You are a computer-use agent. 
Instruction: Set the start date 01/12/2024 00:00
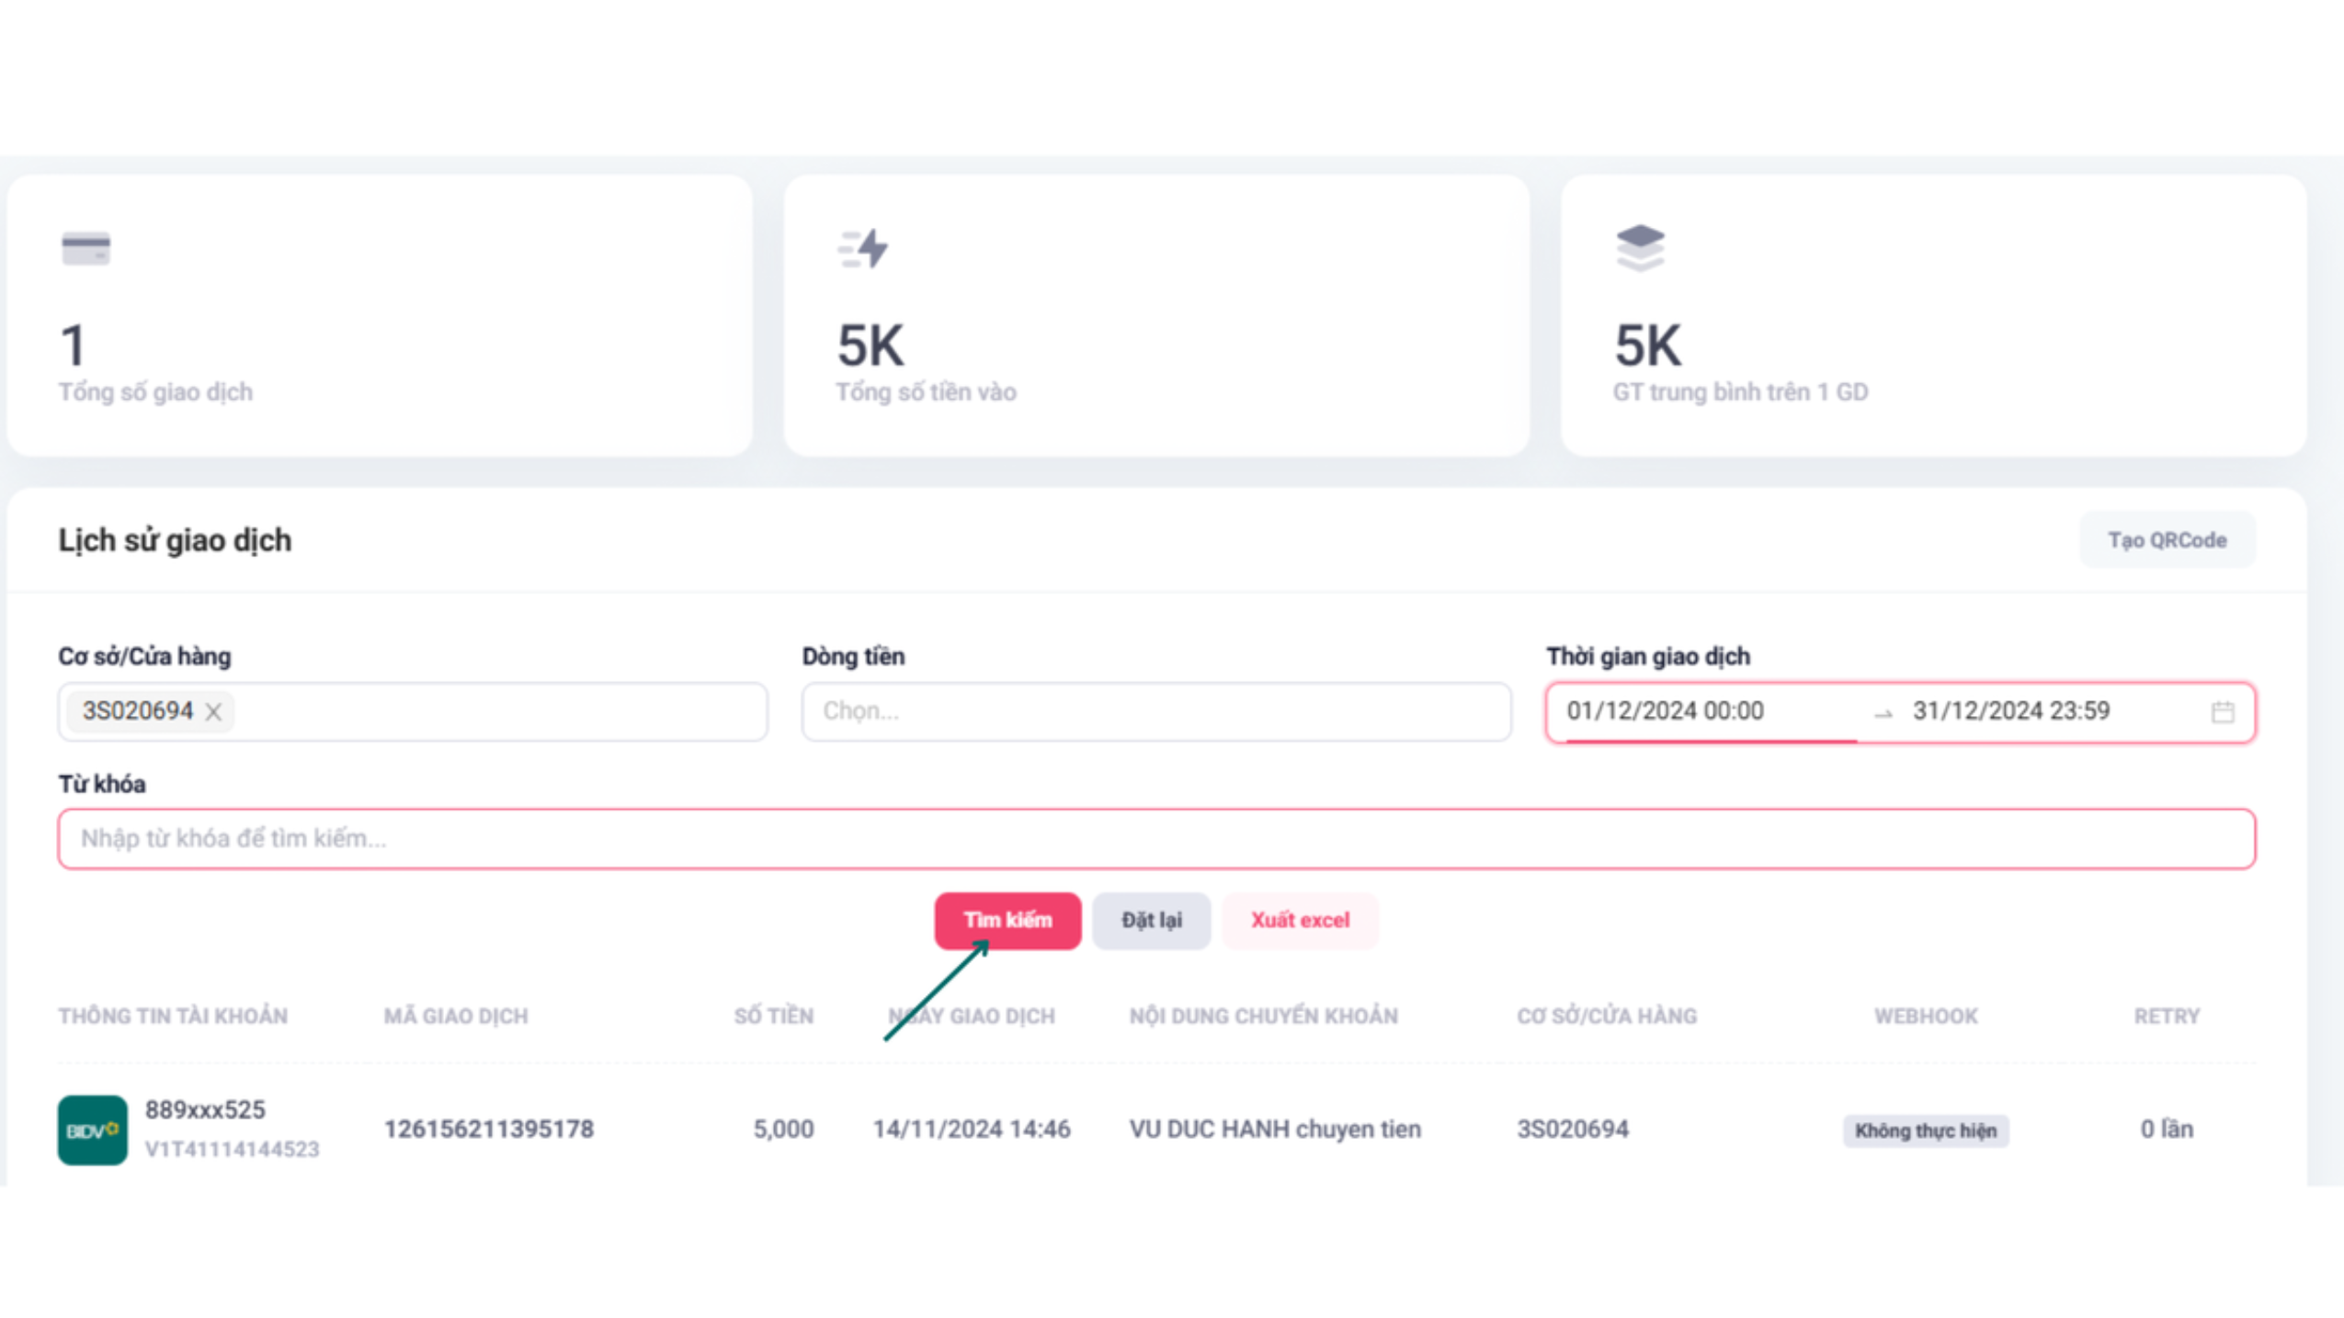pos(1665,711)
